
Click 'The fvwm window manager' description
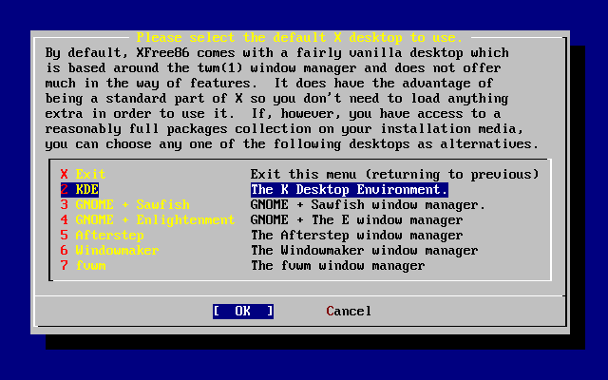tap(337, 266)
